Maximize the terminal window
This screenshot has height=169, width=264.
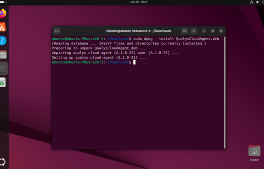(212, 31)
